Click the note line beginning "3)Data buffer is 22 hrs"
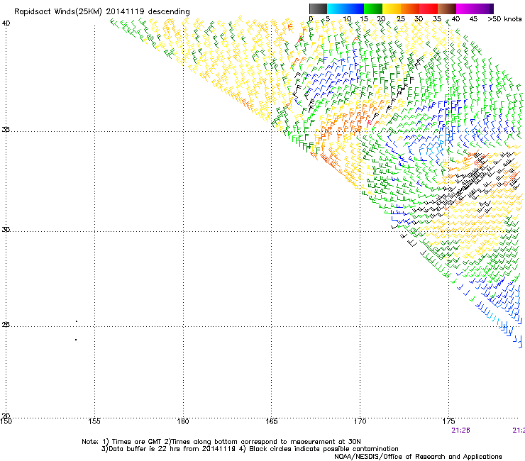The width and height of the screenshot is (525, 461). [x=250, y=449]
